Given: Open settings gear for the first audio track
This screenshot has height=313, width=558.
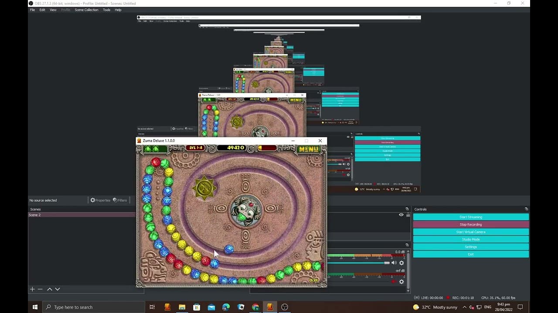Looking at the screenshot, I should (x=401, y=263).
